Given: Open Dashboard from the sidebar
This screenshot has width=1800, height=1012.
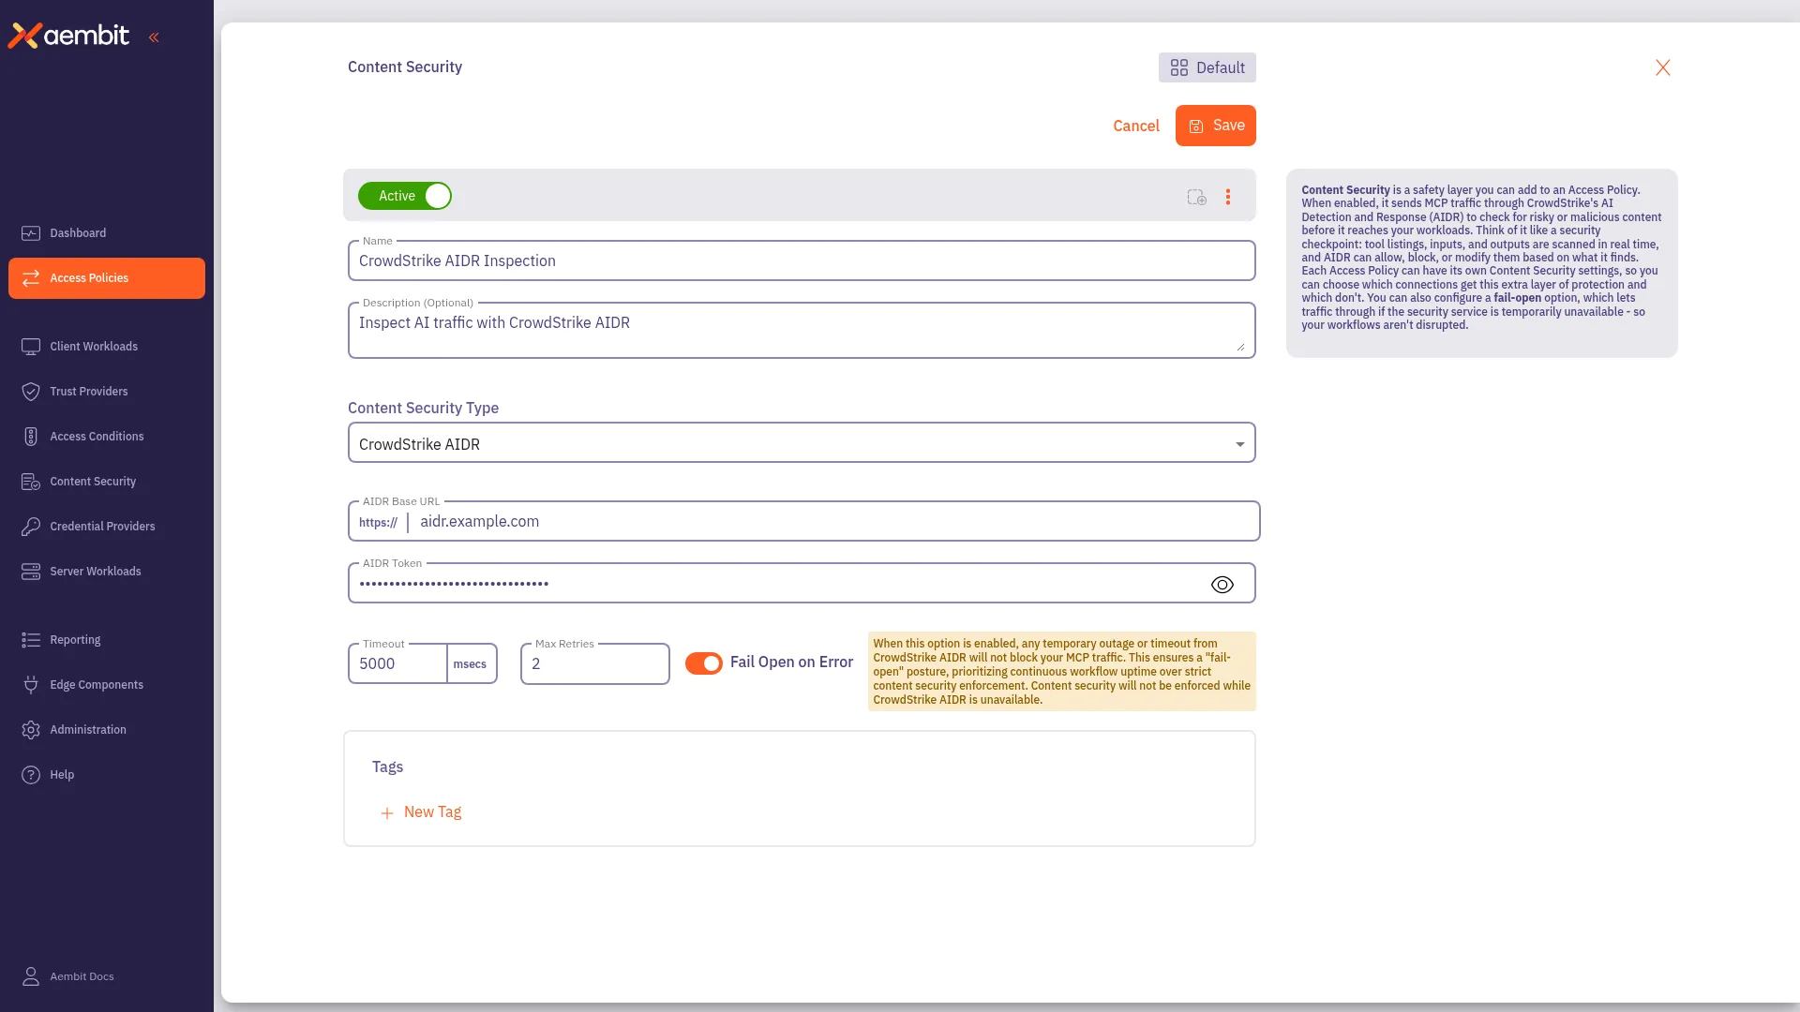Looking at the screenshot, I should 107,233.
